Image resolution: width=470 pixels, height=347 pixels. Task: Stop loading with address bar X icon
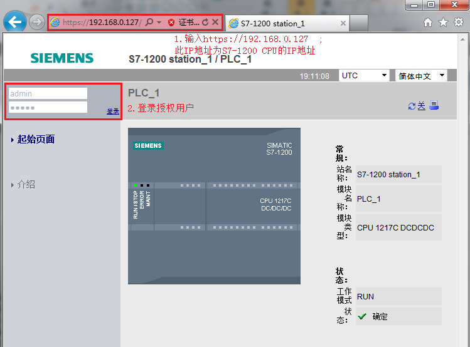215,22
